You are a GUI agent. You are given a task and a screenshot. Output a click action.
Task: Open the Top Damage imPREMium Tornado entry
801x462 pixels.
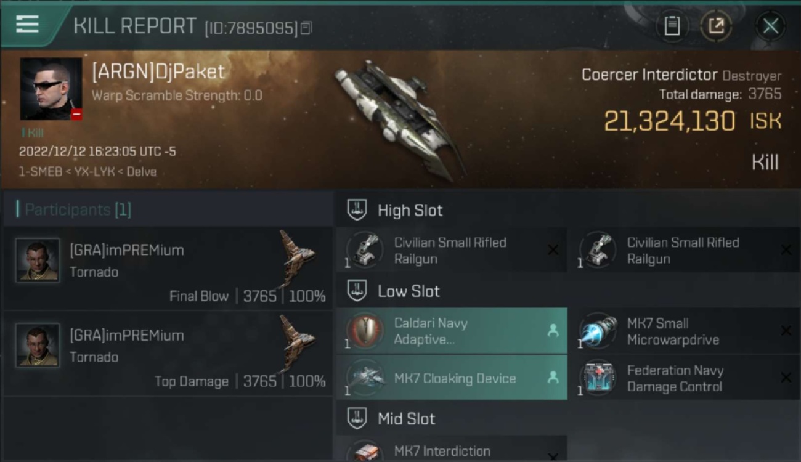[x=168, y=354]
